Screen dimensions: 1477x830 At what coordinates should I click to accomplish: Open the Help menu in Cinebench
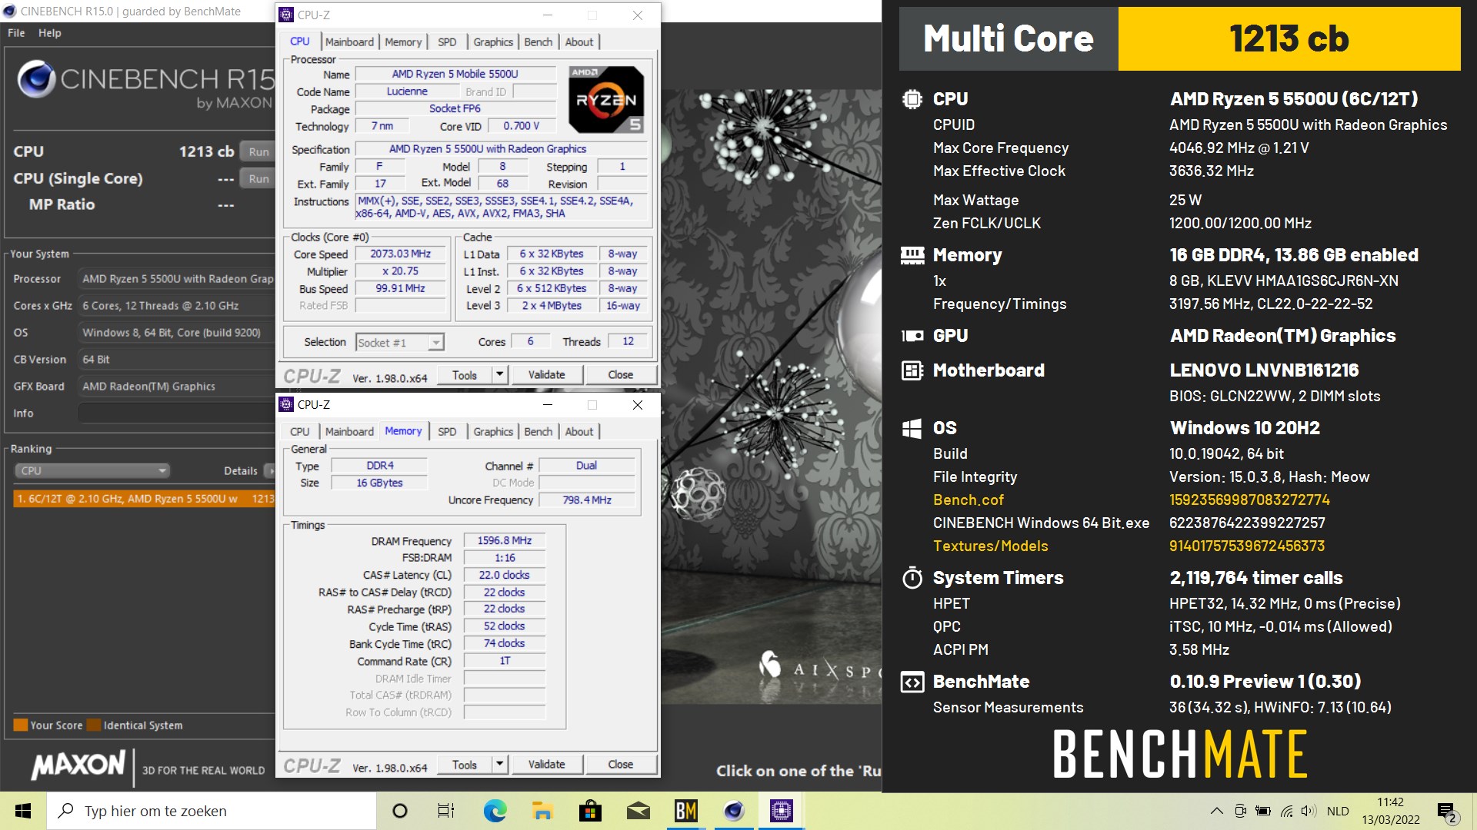(x=50, y=33)
